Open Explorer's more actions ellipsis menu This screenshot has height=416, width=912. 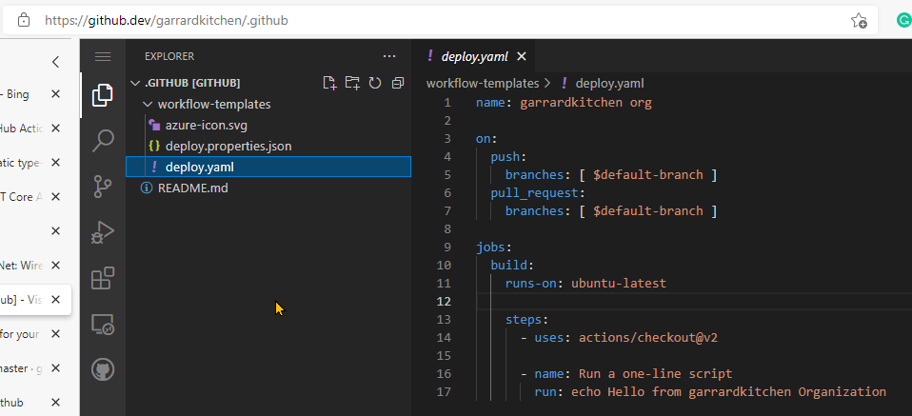[388, 56]
